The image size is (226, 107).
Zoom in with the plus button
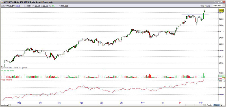(221, 105)
